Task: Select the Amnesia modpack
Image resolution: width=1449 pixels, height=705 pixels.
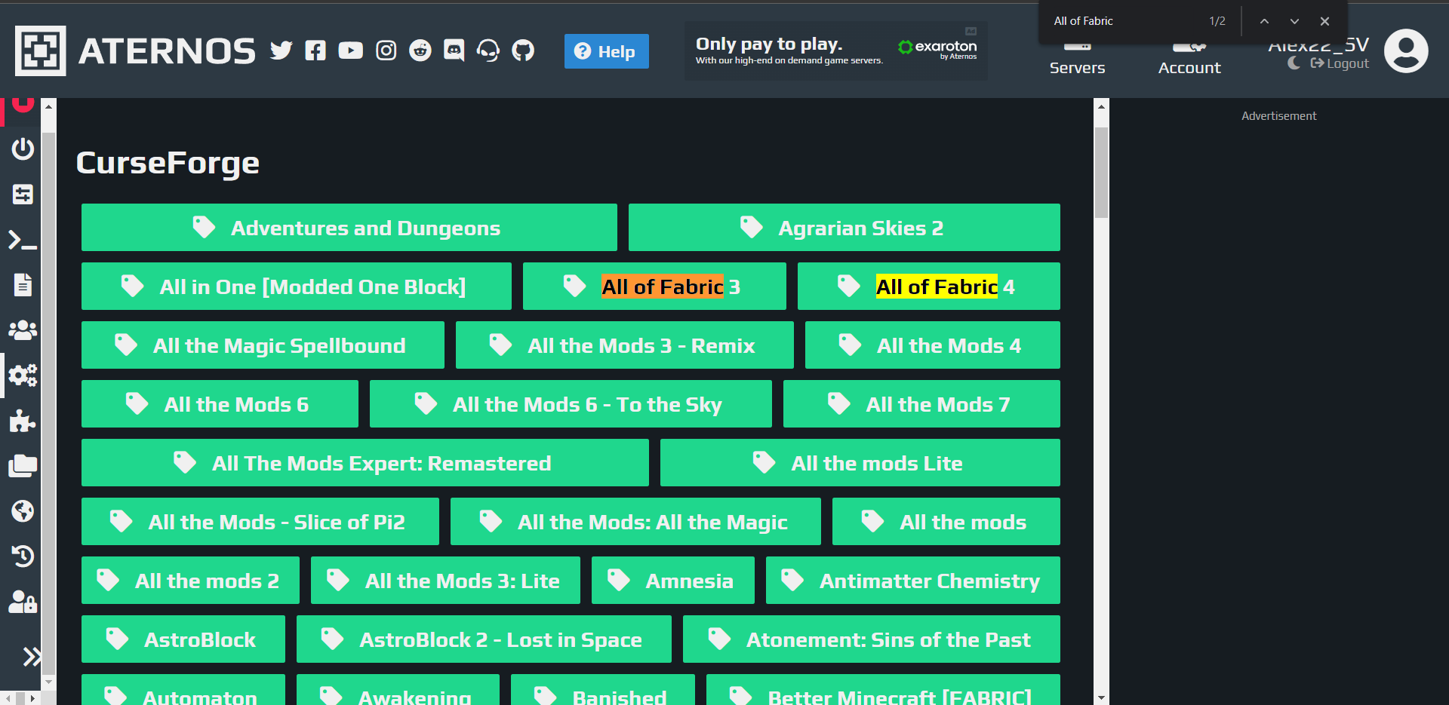Action: [x=673, y=580]
